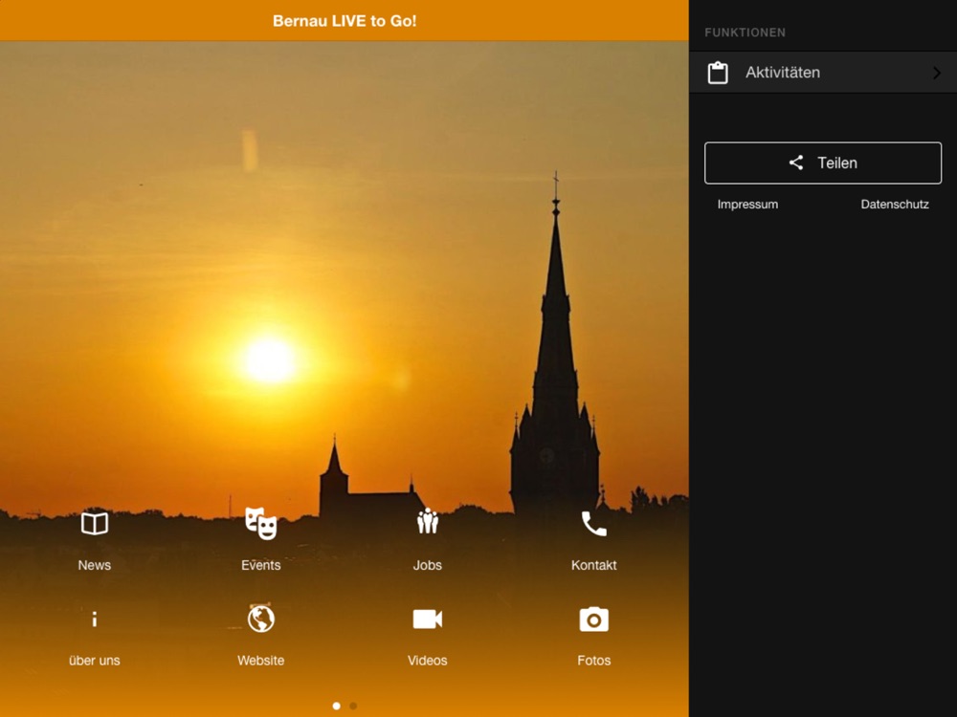Open the Website globe icon
The height and width of the screenshot is (717, 957).
click(x=260, y=619)
